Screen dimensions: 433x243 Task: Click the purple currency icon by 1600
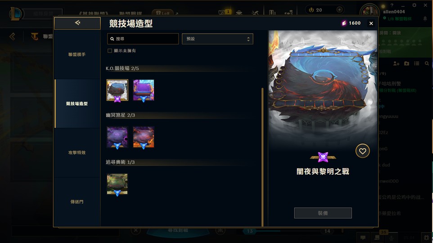(344, 23)
